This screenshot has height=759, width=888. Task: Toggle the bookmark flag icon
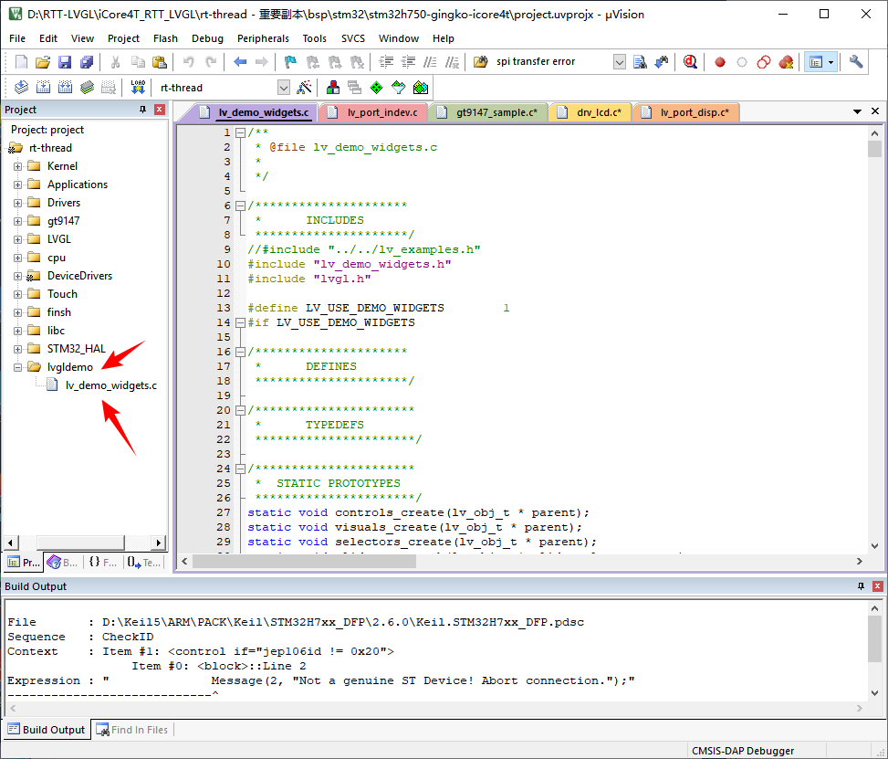[290, 62]
